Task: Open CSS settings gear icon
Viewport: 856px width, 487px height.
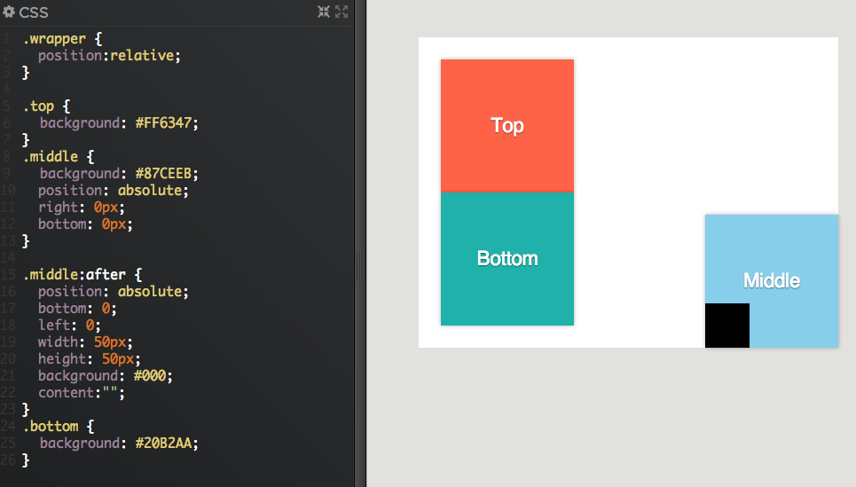Action: pos(9,12)
